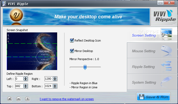178x104 pixels.
Task: Click the Screen Snapshot preview image
Action: [32, 51]
